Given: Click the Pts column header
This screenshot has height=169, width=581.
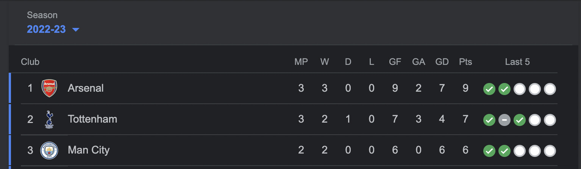Looking at the screenshot, I should point(465,62).
